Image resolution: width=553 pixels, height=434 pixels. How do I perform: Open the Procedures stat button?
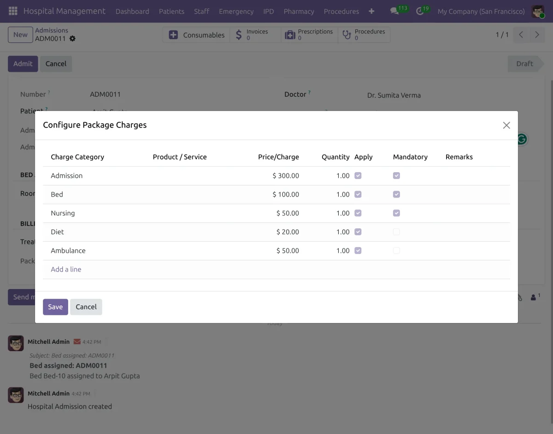[364, 35]
